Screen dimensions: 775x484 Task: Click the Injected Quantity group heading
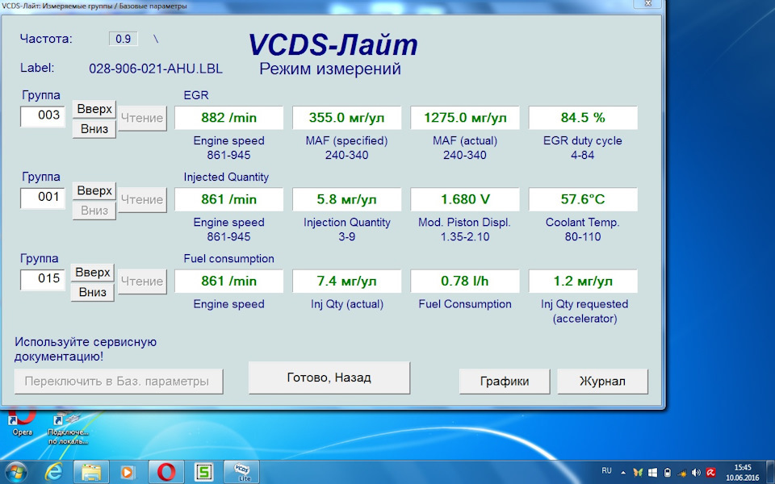click(226, 177)
